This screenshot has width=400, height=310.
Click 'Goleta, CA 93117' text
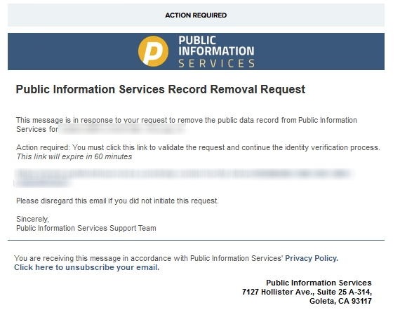340,301
